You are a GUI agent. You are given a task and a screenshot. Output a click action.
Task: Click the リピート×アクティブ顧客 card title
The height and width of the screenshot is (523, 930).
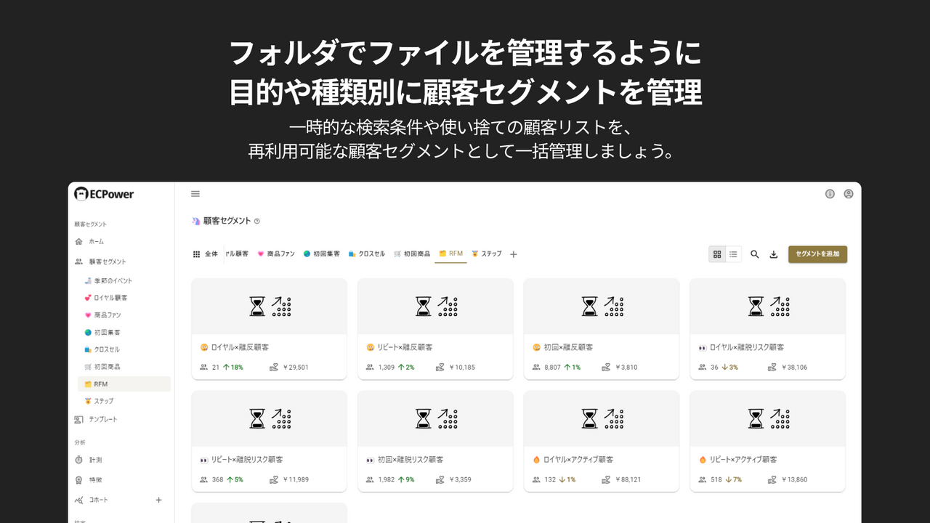[744, 460]
